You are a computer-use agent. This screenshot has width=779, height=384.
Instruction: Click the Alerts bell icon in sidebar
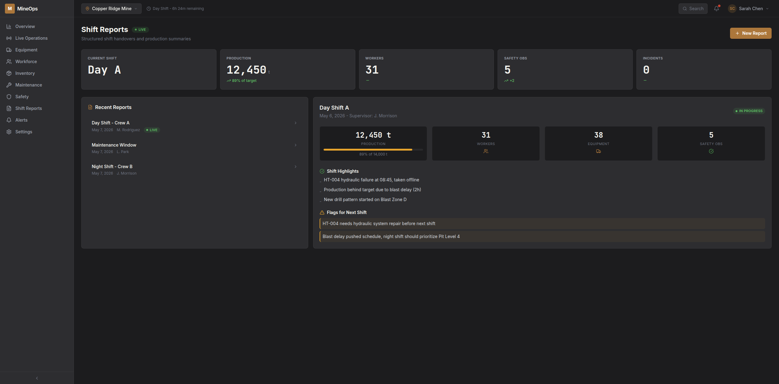9,120
